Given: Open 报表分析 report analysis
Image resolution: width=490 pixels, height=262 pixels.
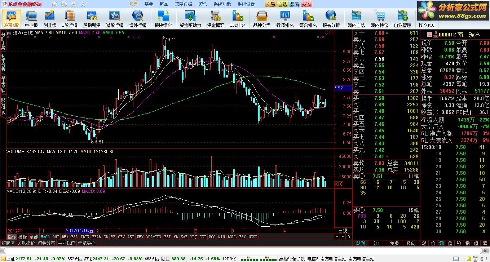Looking at the screenshot, I should point(331,19).
